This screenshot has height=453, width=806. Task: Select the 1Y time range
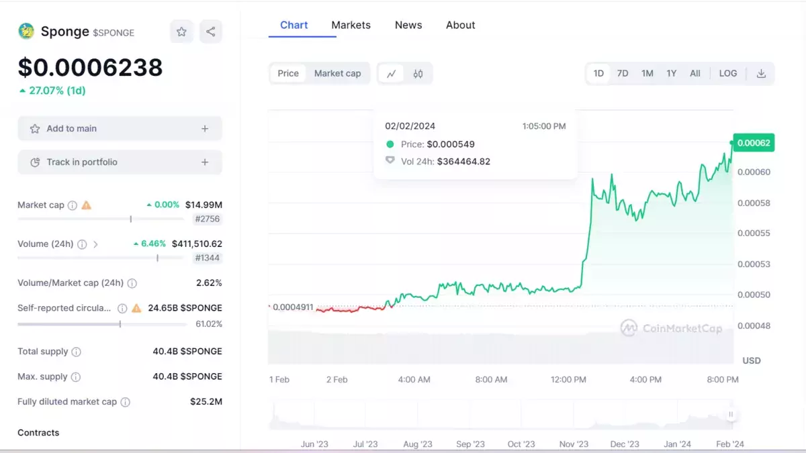coord(671,74)
